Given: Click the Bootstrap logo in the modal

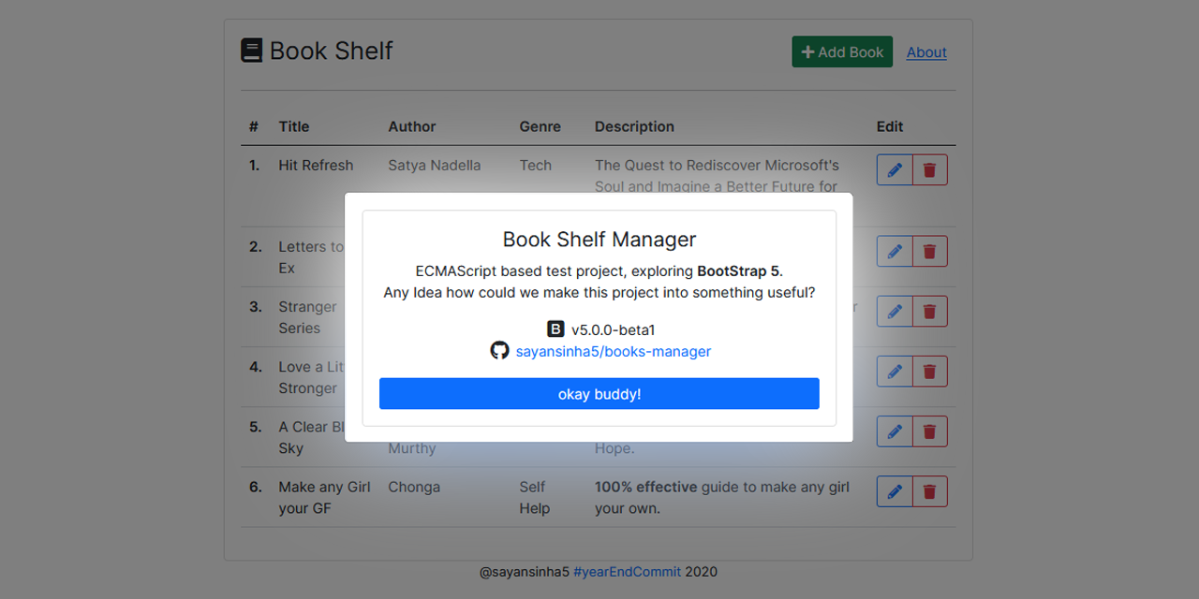Looking at the screenshot, I should 555,329.
